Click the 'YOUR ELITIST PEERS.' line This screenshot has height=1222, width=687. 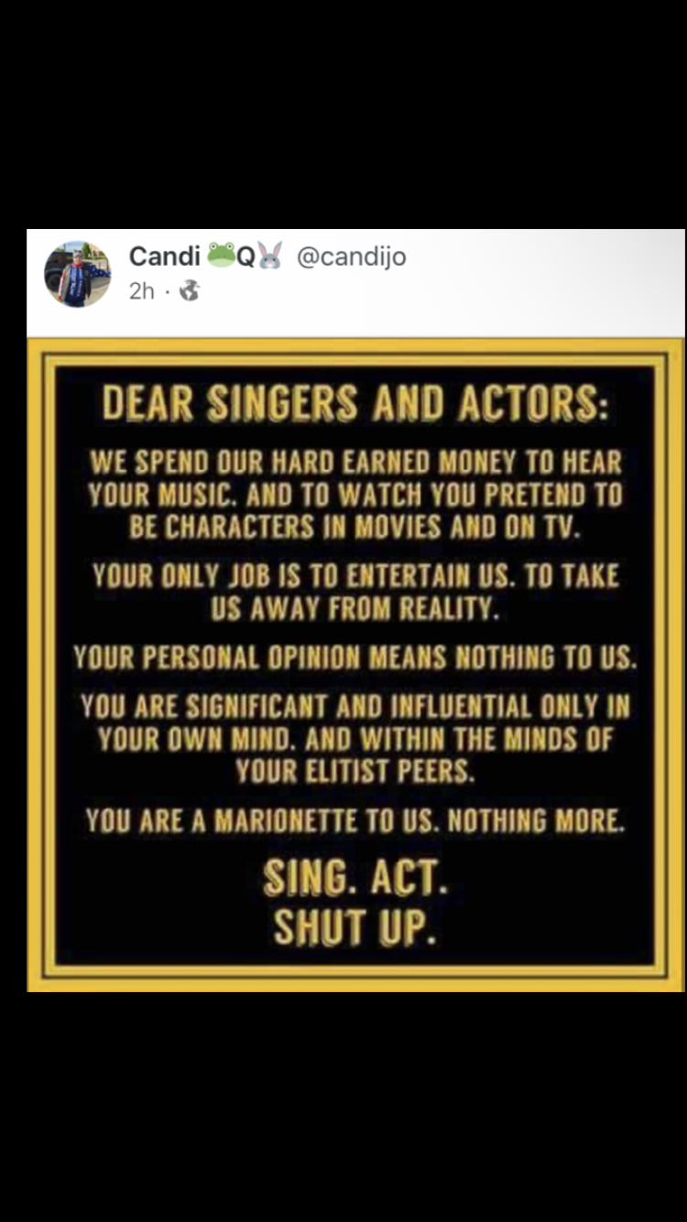pos(354,772)
